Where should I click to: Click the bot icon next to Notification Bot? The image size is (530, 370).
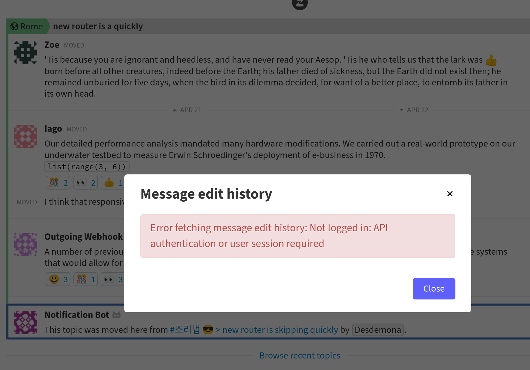(116, 315)
